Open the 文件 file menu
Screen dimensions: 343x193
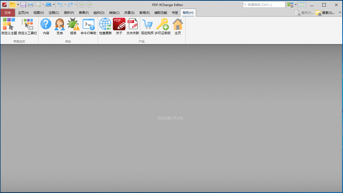pos(8,13)
